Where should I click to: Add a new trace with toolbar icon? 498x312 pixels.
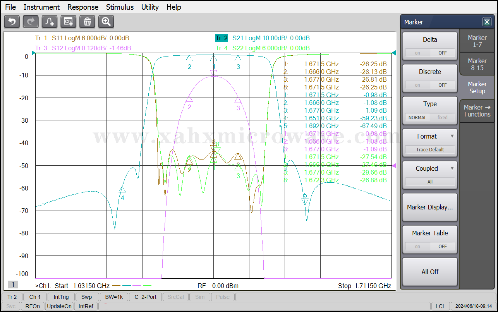[50, 22]
